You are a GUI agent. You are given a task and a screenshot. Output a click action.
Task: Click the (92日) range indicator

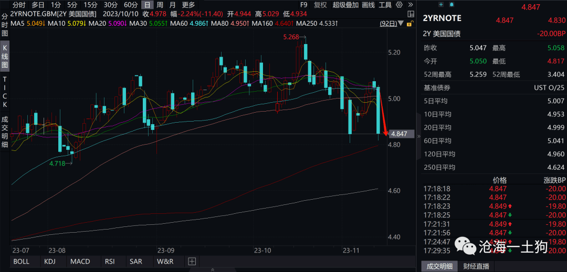pos(388,23)
